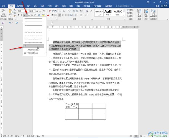
Task: Click the Cut scissors icon
Action: [15, 10]
